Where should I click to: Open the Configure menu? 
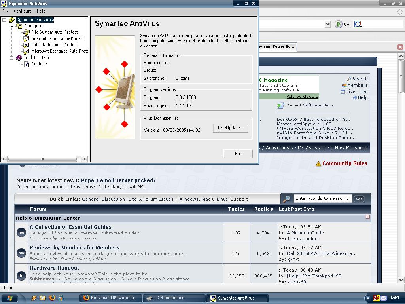pos(23,11)
